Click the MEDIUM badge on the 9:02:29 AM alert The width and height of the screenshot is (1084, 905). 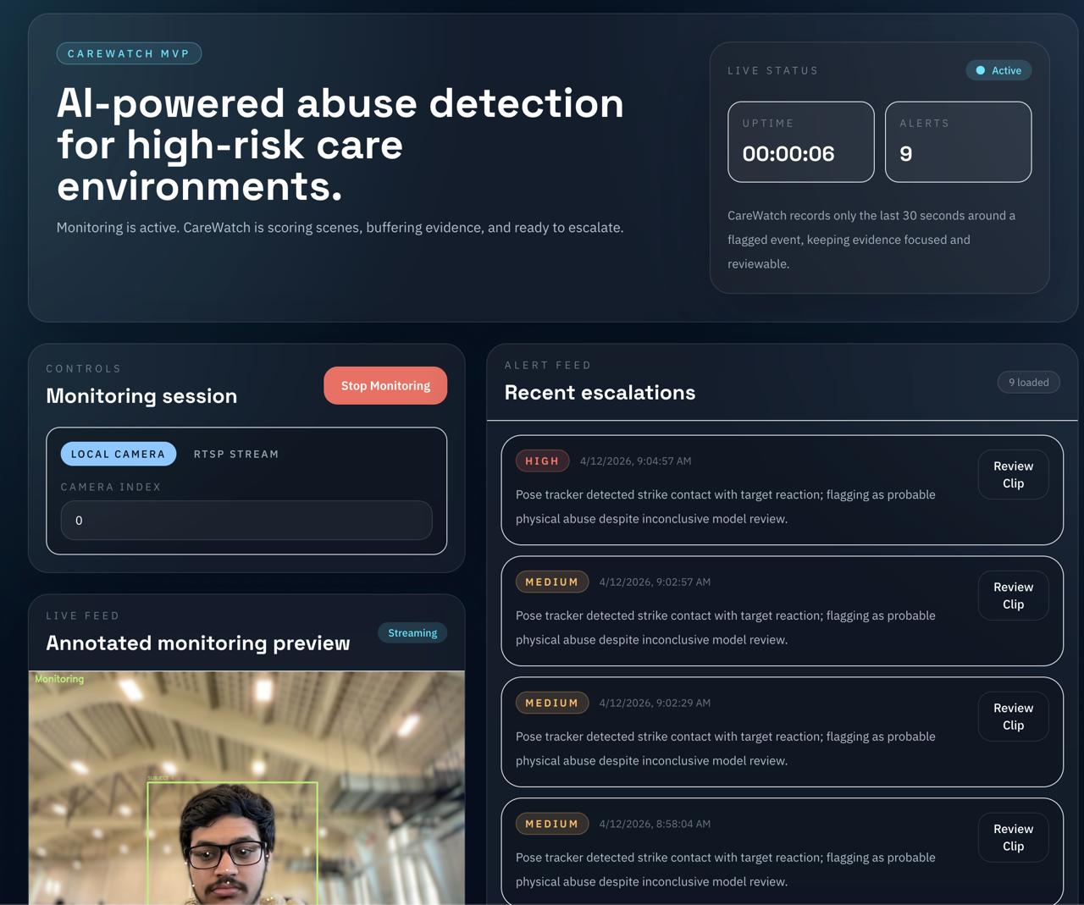pyautogui.click(x=552, y=703)
